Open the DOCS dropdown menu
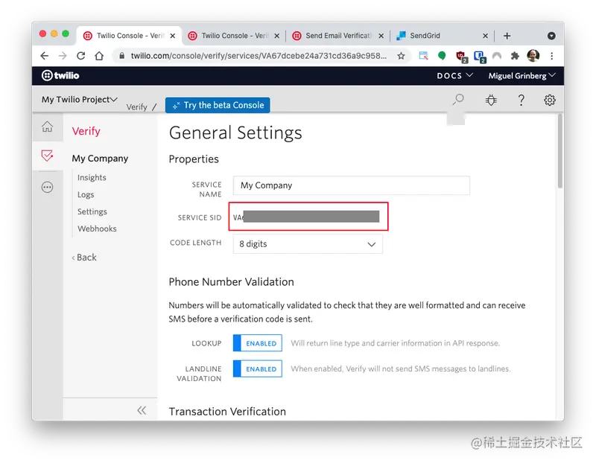The width and height of the screenshot is (596, 463). pos(454,76)
